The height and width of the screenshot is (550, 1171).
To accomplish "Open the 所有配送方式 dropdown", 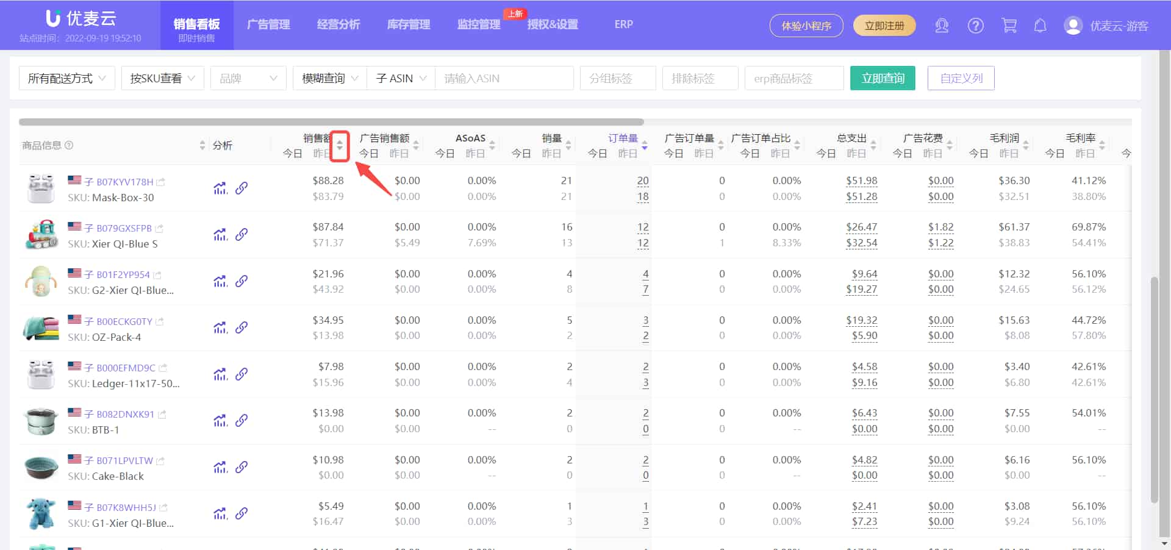I will coord(66,78).
